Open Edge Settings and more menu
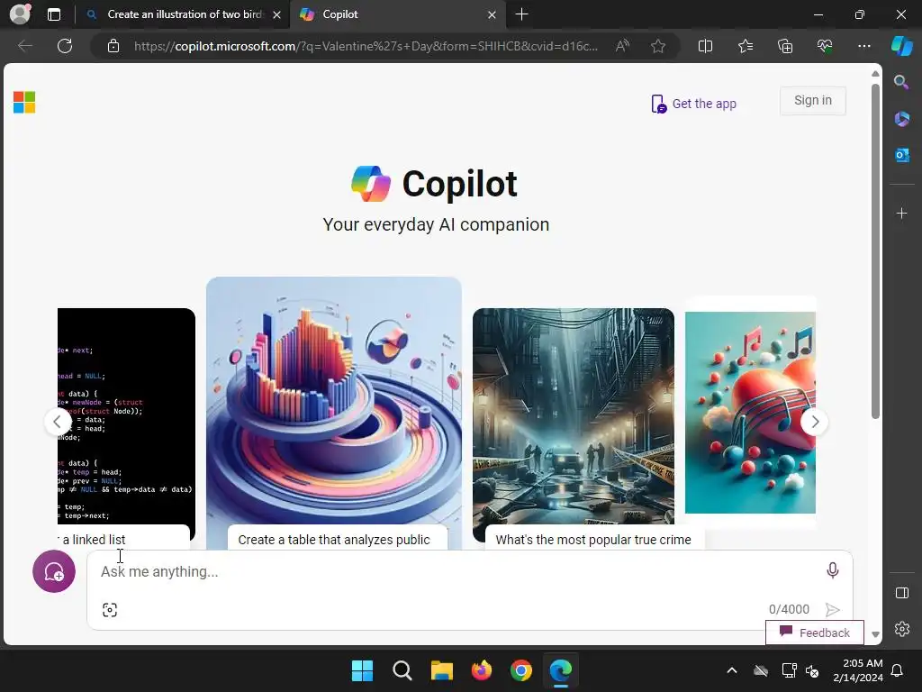922x692 pixels. (863, 46)
